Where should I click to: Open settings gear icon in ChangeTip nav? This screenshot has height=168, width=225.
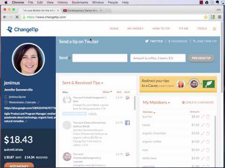pos(215,29)
